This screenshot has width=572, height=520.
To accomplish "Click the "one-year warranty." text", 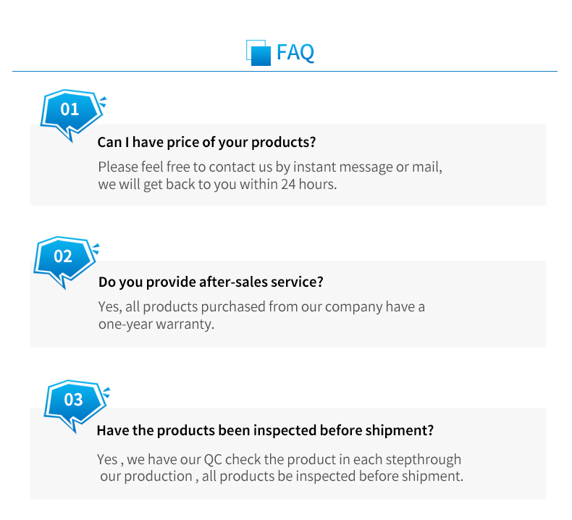I will tap(156, 324).
